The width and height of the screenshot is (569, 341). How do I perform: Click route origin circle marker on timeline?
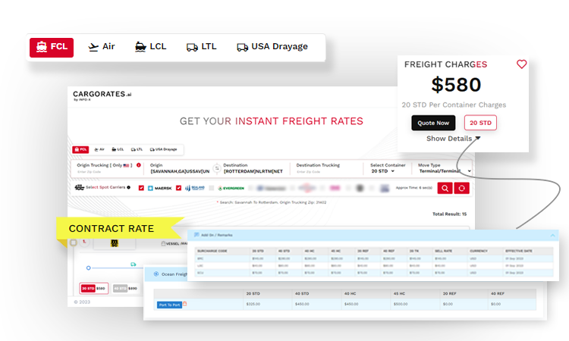(x=88, y=267)
